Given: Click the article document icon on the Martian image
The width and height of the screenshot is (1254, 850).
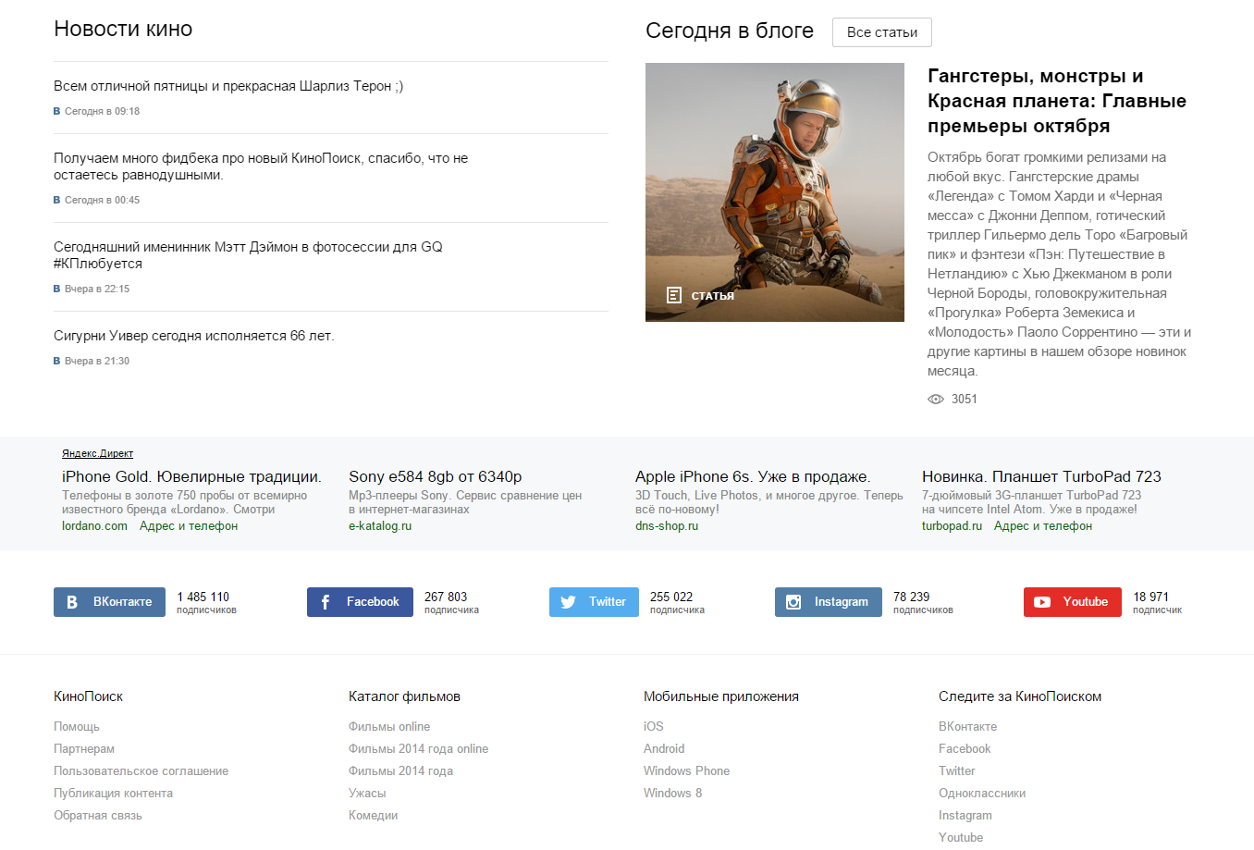Looking at the screenshot, I should [x=674, y=295].
